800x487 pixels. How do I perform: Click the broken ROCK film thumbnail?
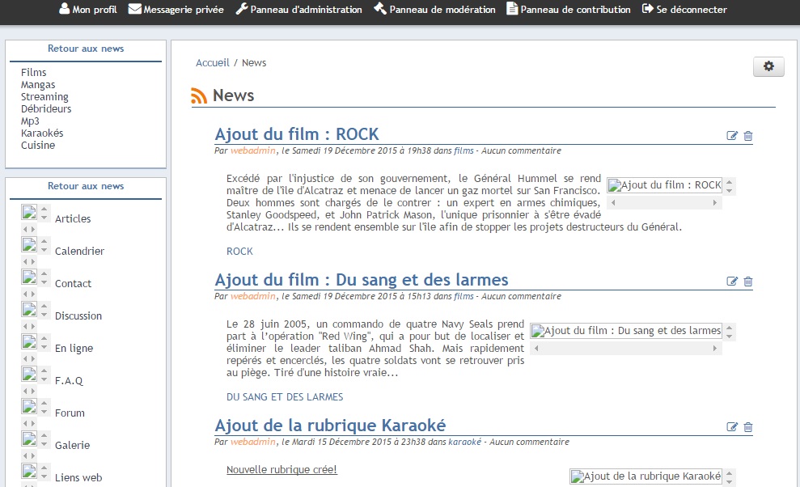click(x=663, y=185)
